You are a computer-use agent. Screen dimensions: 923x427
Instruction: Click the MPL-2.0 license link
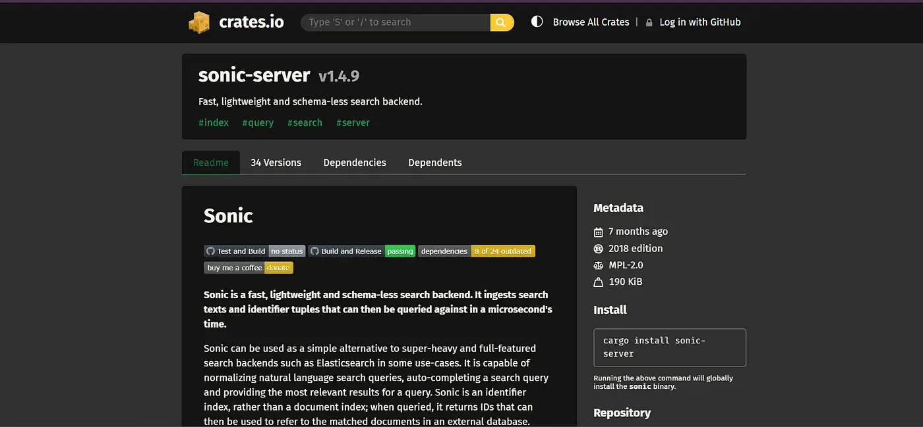point(626,265)
